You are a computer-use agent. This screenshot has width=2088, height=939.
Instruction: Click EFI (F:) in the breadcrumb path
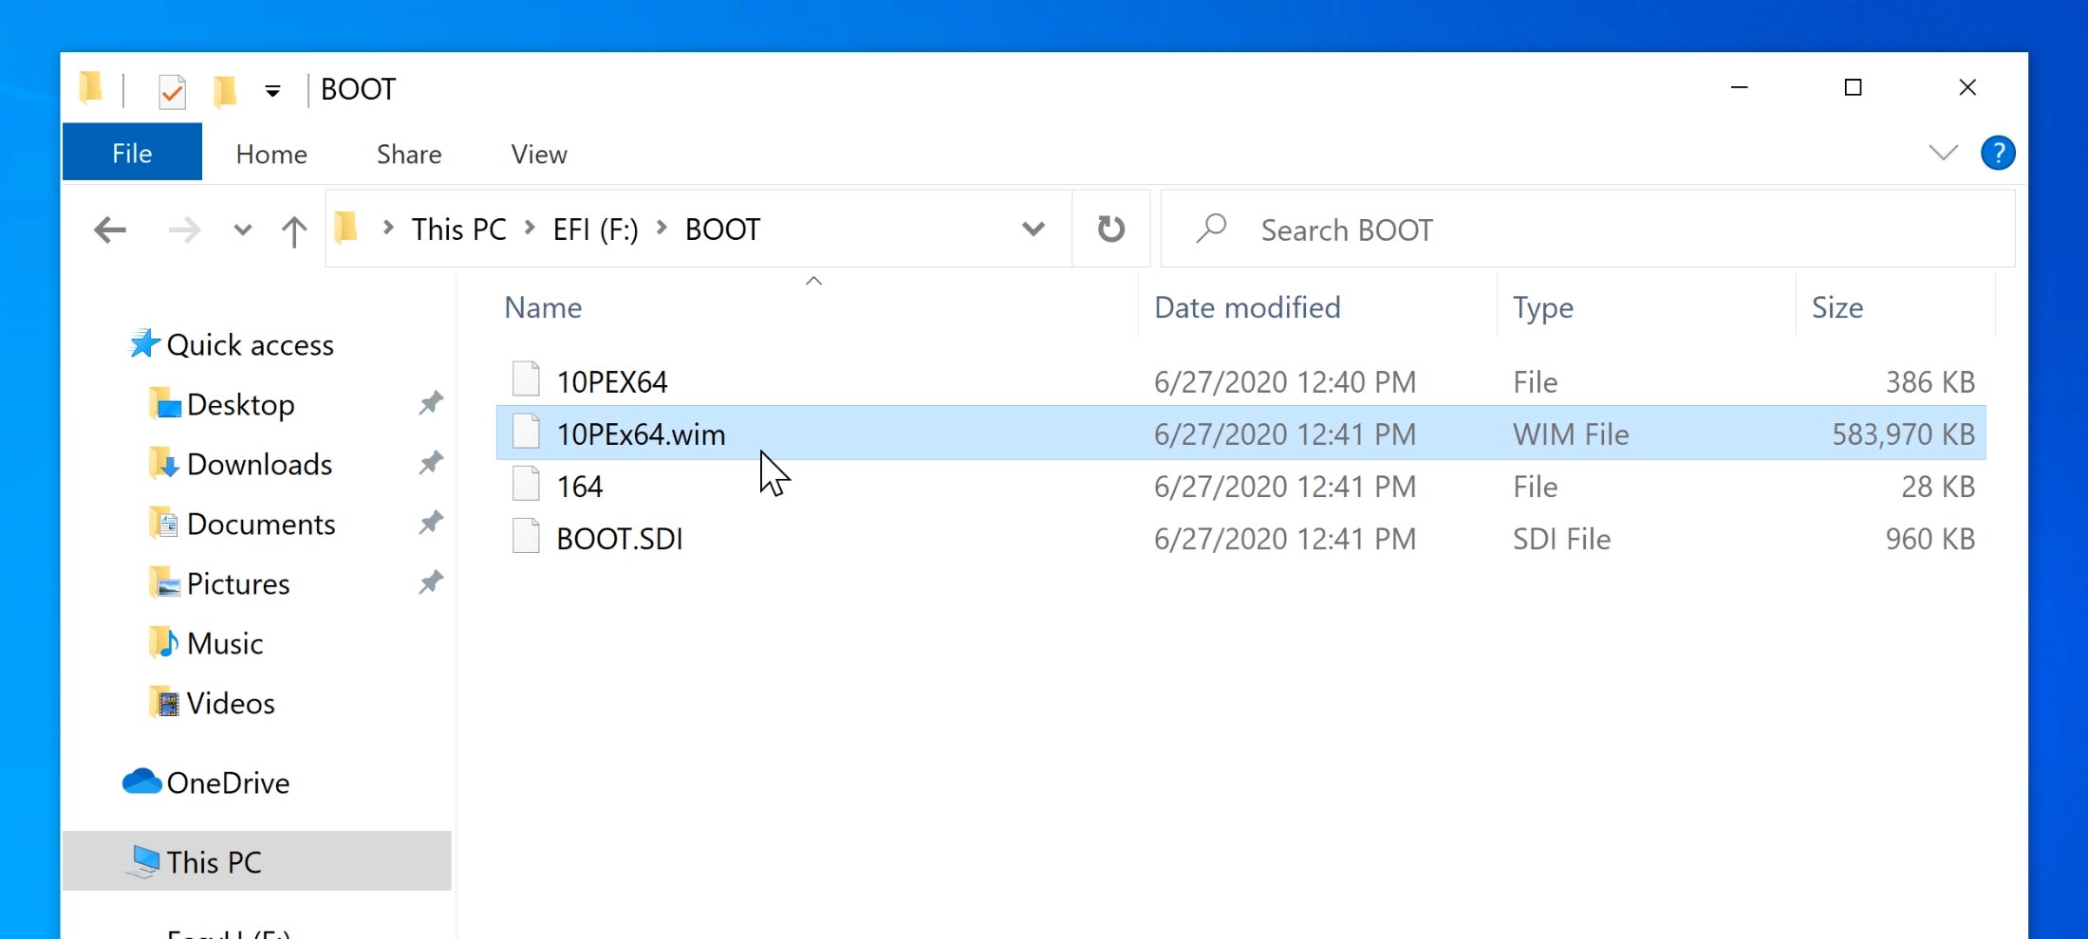pyautogui.click(x=595, y=230)
